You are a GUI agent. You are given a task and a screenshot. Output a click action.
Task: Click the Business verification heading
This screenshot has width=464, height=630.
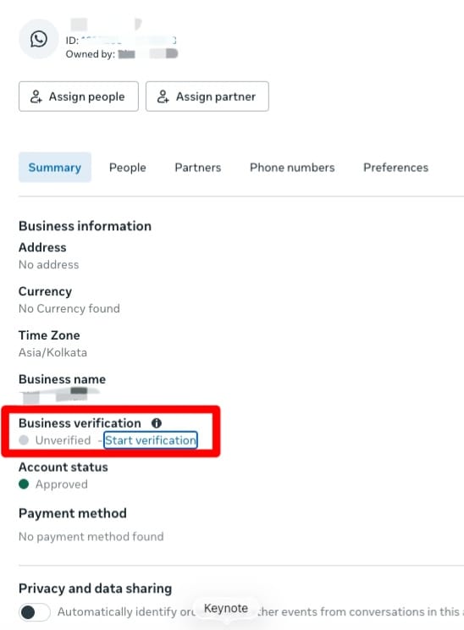80,423
